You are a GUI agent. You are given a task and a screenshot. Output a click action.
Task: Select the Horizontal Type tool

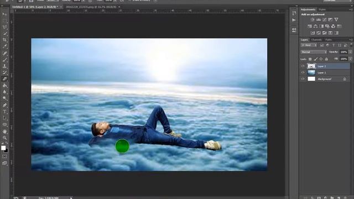pyautogui.click(x=4, y=112)
